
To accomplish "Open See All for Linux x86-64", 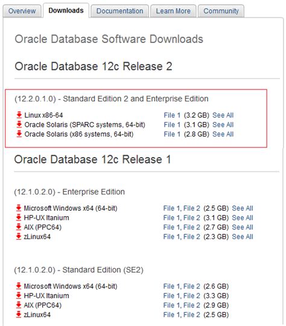I will point(223,115).
